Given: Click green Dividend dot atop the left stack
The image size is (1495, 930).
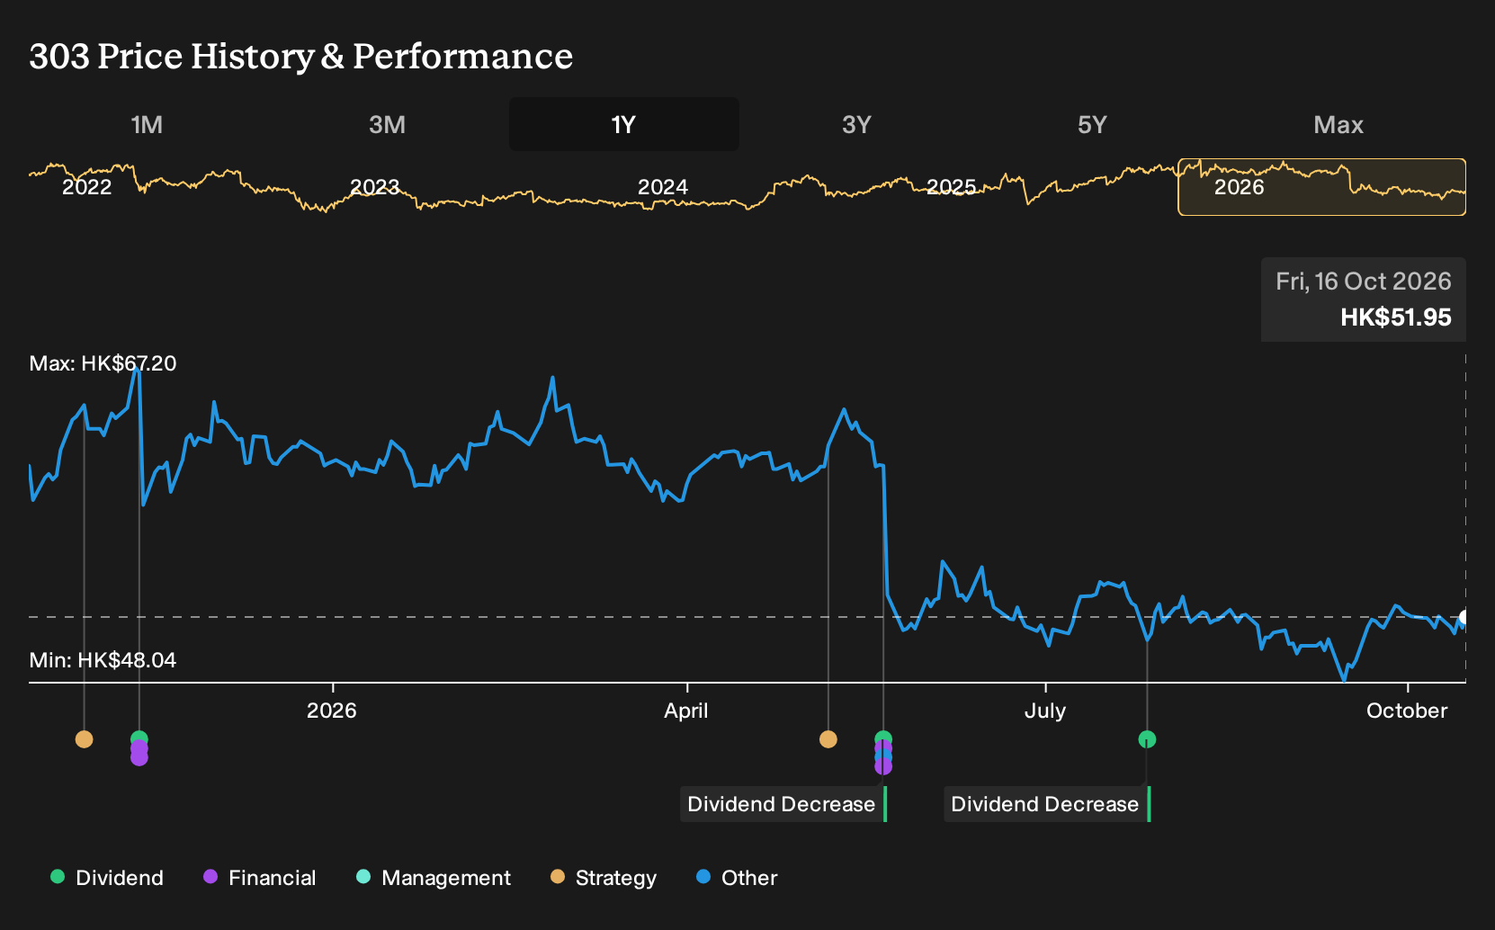Looking at the screenshot, I should (x=139, y=738).
